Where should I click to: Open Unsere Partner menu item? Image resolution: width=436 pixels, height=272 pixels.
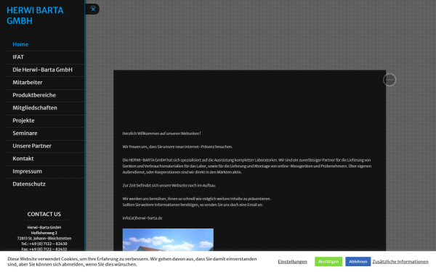coord(32,146)
